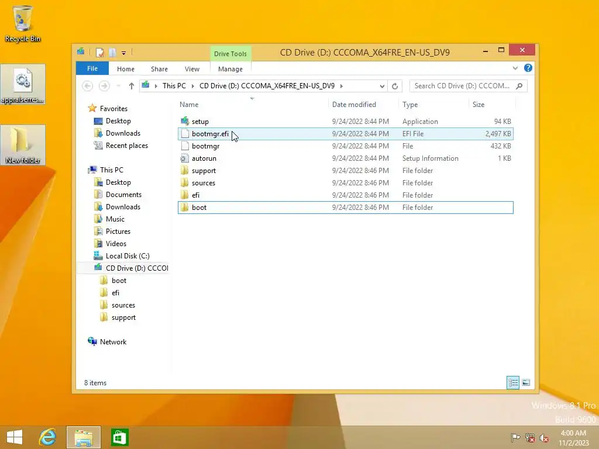599x449 pixels.
Task: Open the Customize Quick Access Toolbar dropdown
Action: point(124,53)
